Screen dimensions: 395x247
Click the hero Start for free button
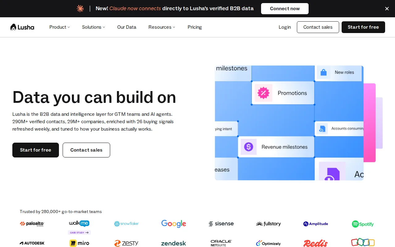coord(35,150)
